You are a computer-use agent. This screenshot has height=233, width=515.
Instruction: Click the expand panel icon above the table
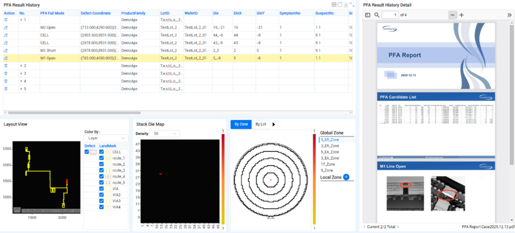[x=351, y=4]
